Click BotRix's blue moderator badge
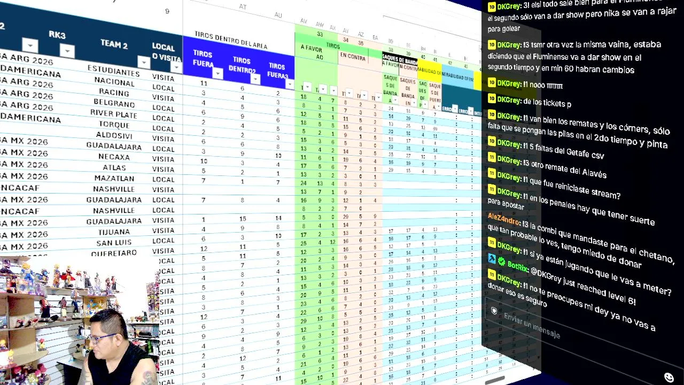This screenshot has height=385, width=684. (x=492, y=259)
